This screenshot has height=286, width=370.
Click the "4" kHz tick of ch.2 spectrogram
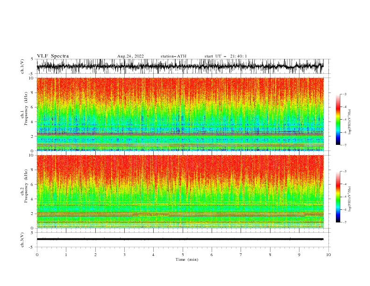coord(32,199)
